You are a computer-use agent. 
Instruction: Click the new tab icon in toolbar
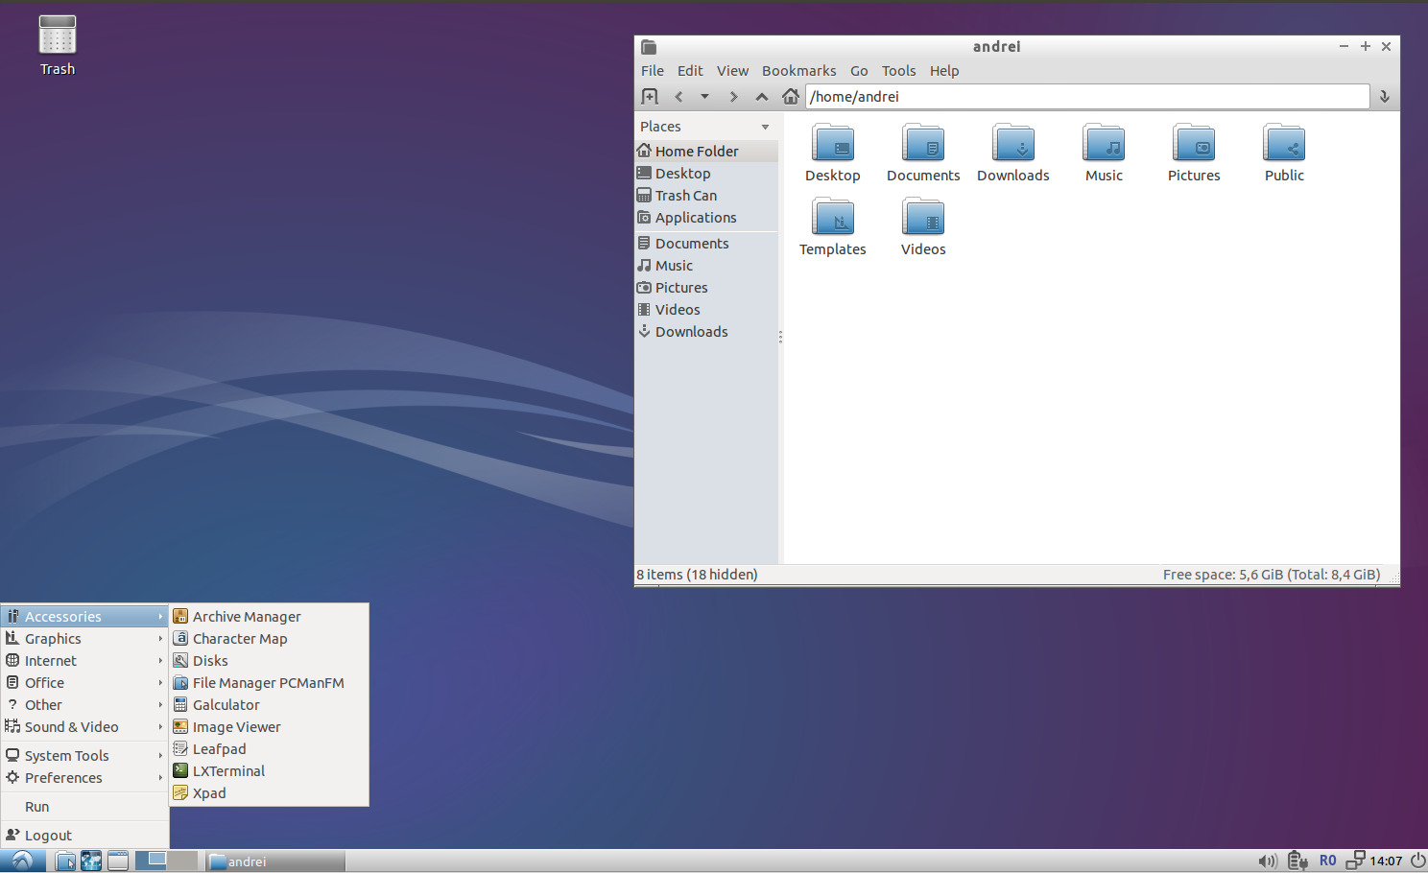pos(650,96)
